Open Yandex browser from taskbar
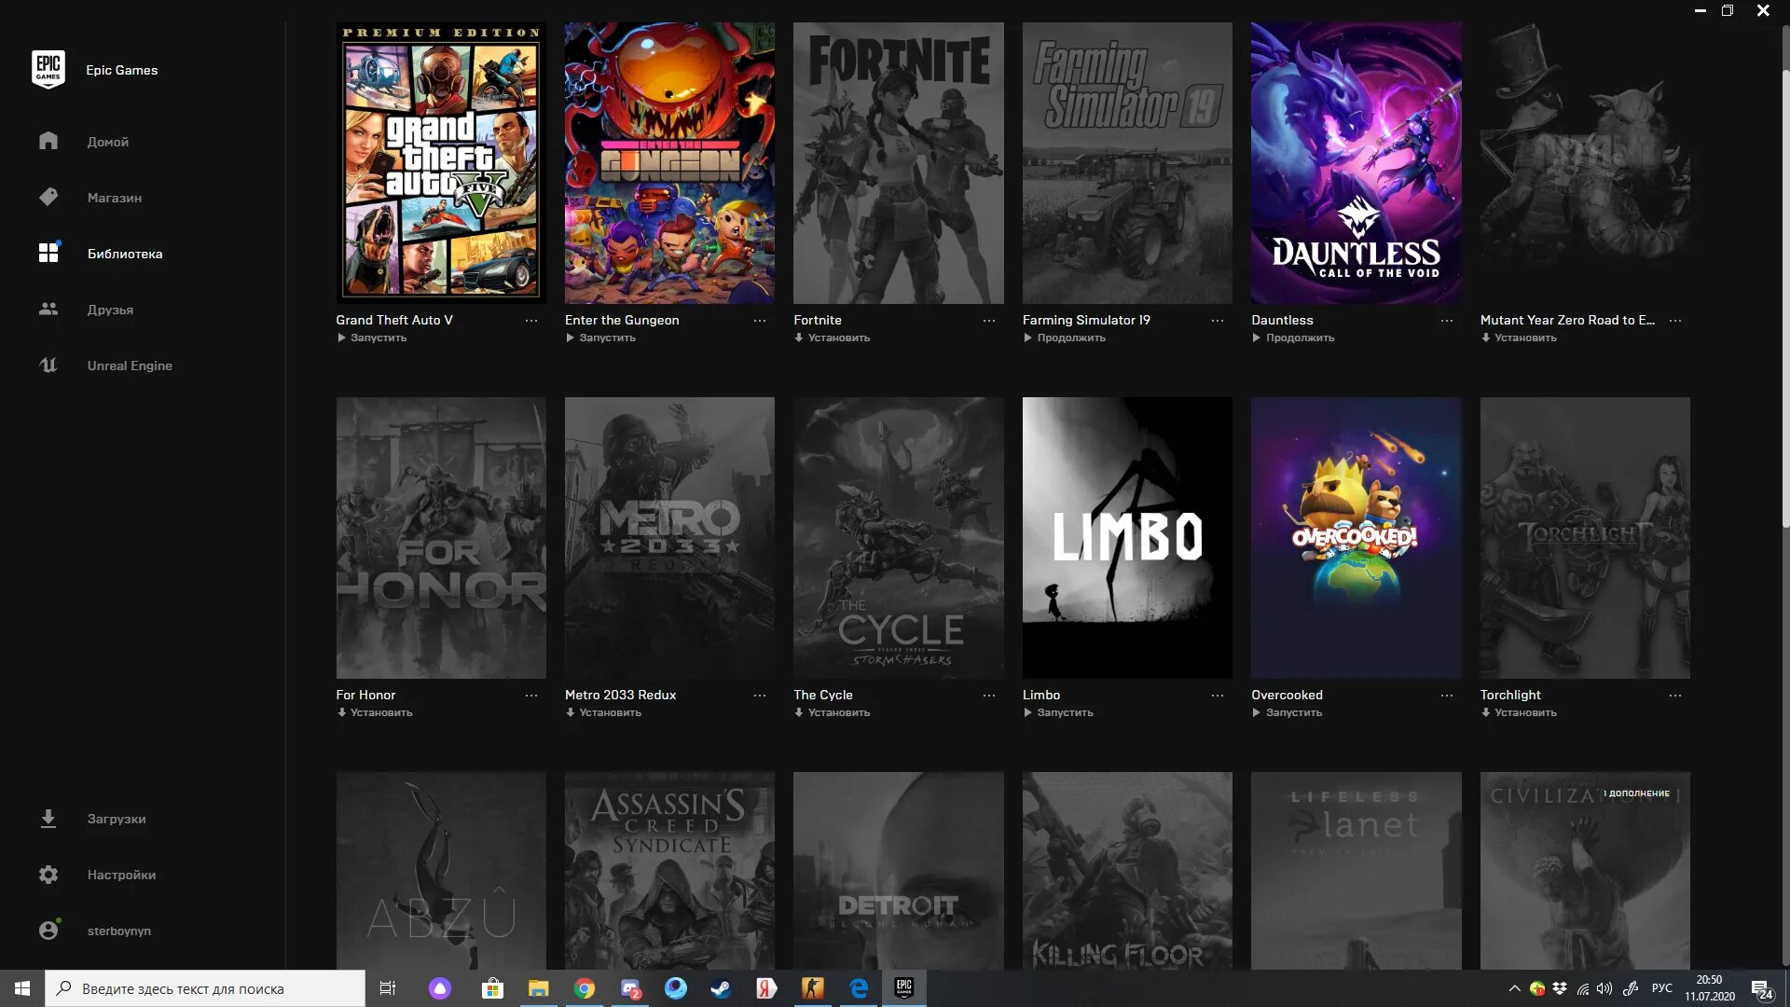The width and height of the screenshot is (1790, 1007). tap(766, 988)
